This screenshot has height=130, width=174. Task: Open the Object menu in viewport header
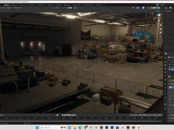coord(9,8)
